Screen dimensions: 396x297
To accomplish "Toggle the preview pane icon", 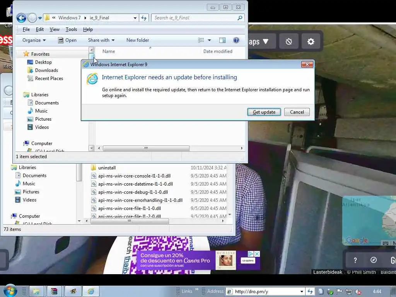I will click(x=222, y=40).
